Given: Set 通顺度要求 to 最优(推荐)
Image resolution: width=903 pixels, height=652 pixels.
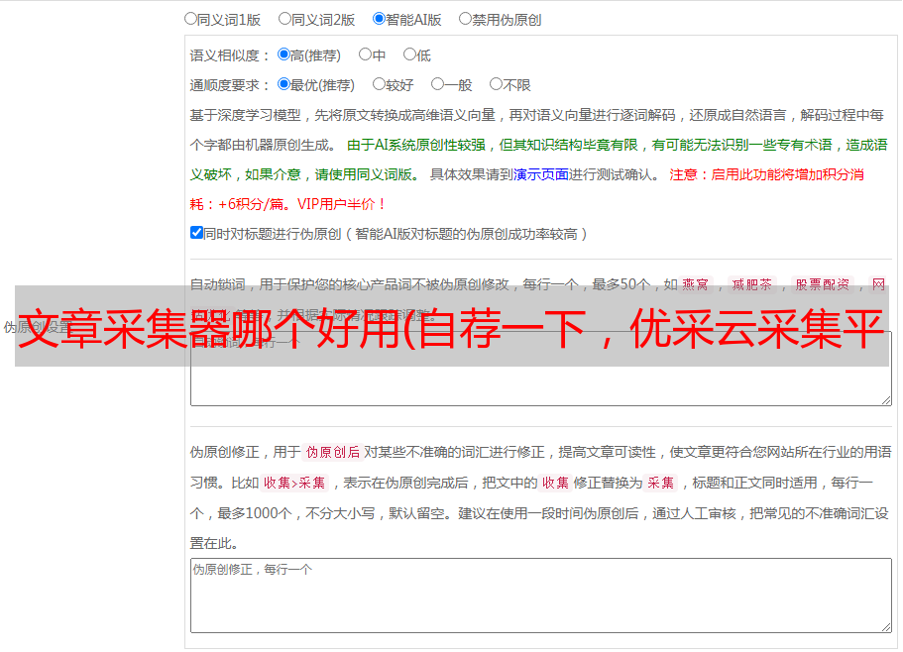Looking at the screenshot, I should pos(283,84).
